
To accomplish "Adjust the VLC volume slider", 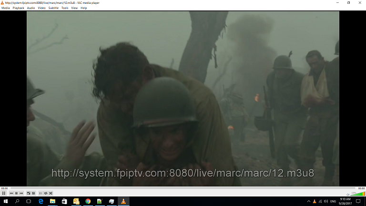I will [357, 194].
